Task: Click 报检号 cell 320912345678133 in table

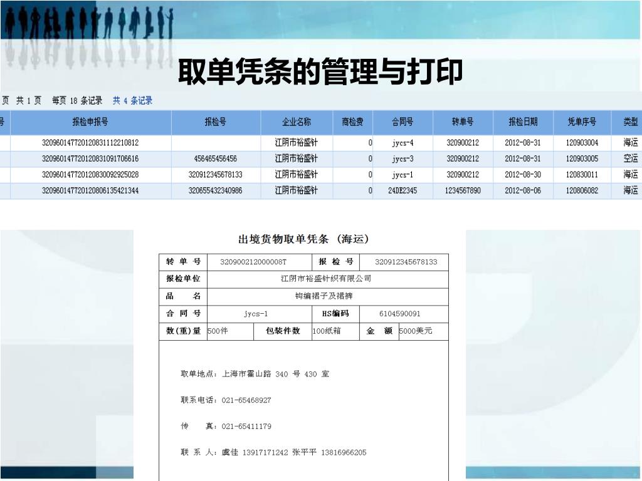Action: tap(216, 175)
